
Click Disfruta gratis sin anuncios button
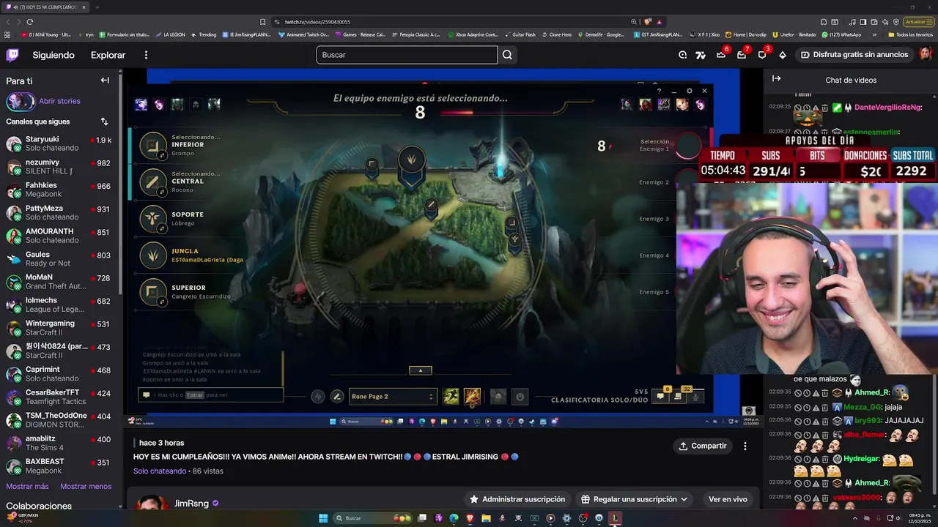pos(854,55)
